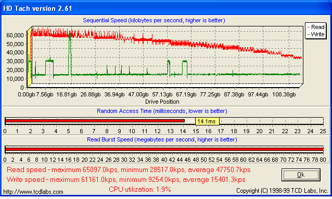Click the Write speed statistics line
Image resolution: width=332 pixels, height=199 pixels.
(x=126, y=179)
